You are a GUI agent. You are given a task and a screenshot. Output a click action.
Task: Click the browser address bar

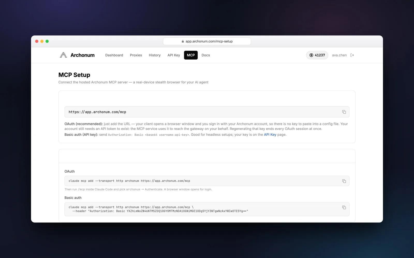(x=207, y=41)
